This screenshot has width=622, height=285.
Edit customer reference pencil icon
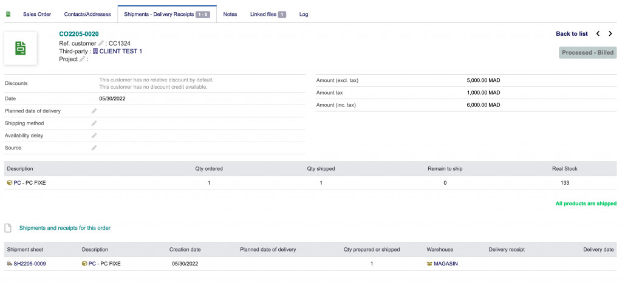(101, 43)
